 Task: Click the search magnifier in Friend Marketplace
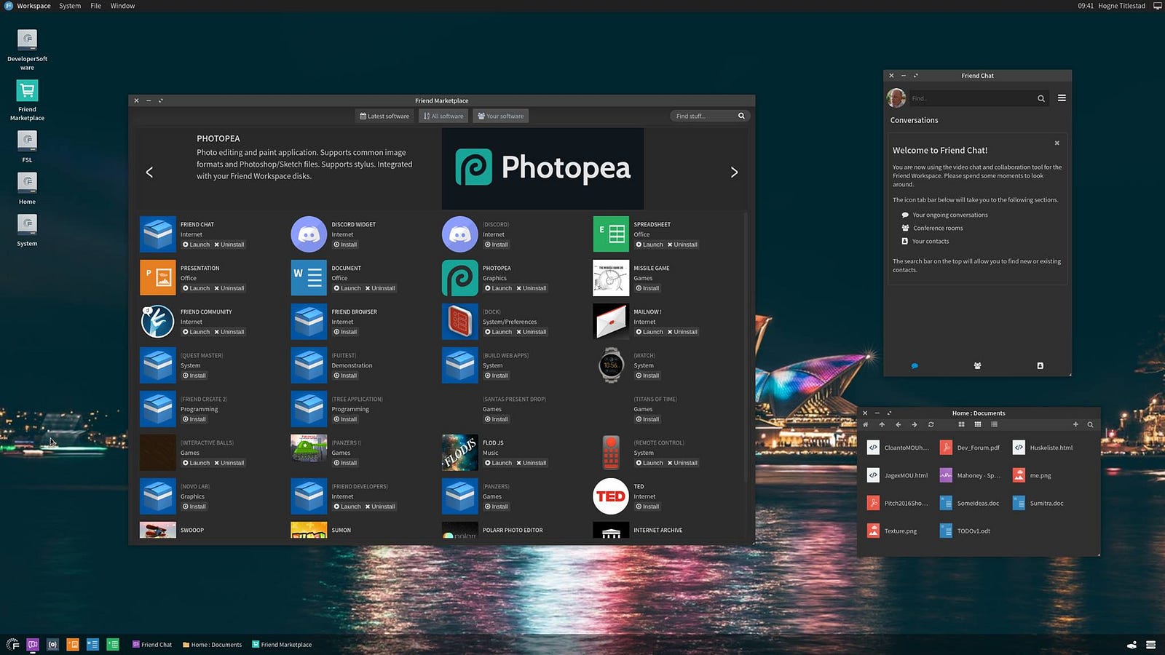coord(741,116)
